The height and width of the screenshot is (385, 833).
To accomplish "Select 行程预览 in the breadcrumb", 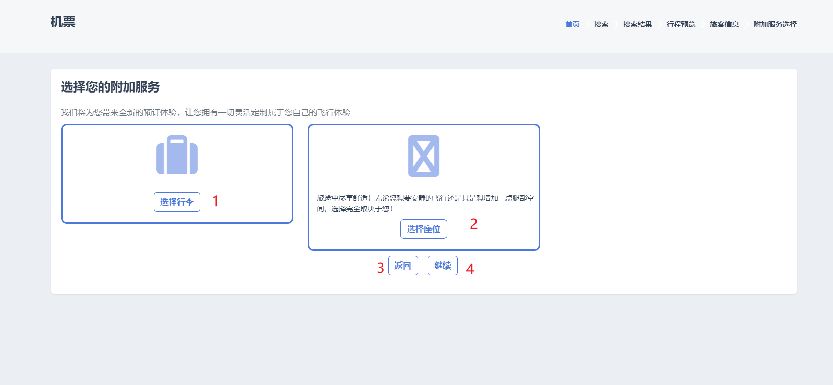I will [681, 24].
